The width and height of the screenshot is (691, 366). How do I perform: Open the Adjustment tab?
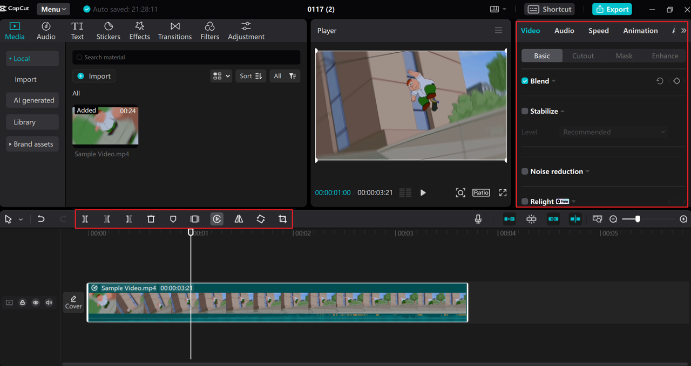click(x=246, y=31)
